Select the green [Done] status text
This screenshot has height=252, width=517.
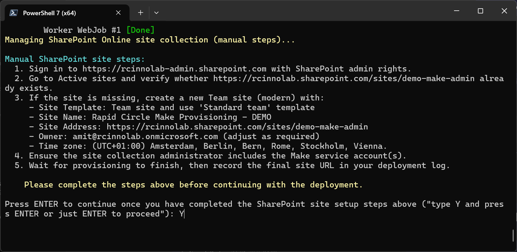coord(140,30)
